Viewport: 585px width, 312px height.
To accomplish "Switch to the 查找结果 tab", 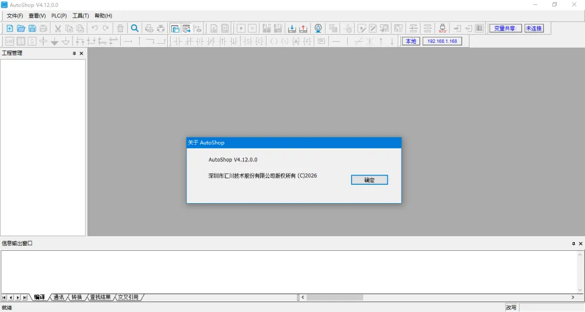I will [x=100, y=297].
